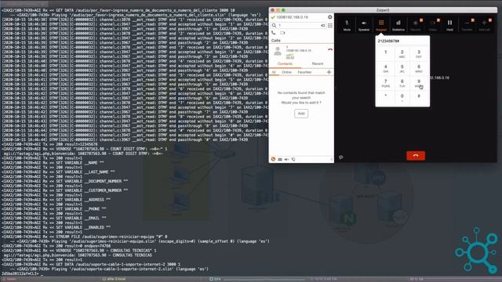Open call Statistics in Zoiper toolbar
The width and height of the screenshot is (502, 282).
coord(398,25)
